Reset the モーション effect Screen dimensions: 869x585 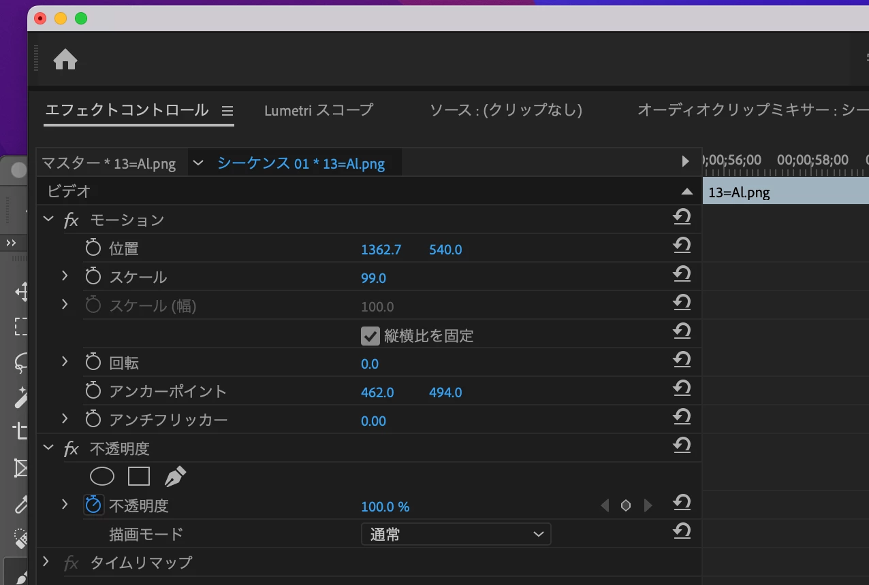pyautogui.click(x=682, y=217)
